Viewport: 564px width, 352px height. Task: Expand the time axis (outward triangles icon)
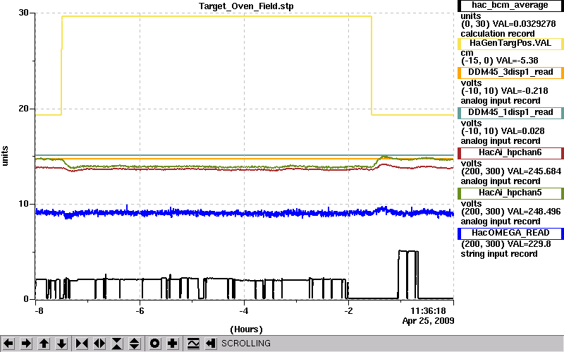(99, 344)
